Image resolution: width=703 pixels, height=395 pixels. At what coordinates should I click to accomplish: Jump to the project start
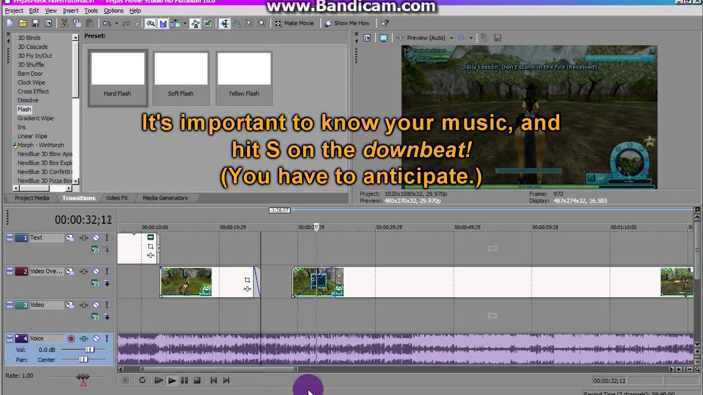coord(214,380)
